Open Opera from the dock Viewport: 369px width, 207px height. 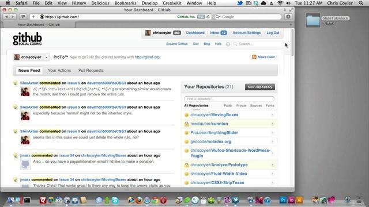point(163,200)
